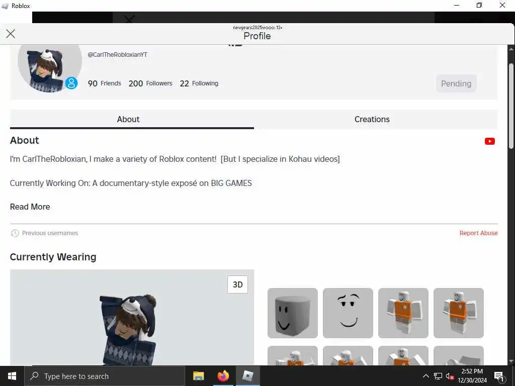Click the X icon behind the profile header
The image size is (515, 386).
[x=129, y=20]
